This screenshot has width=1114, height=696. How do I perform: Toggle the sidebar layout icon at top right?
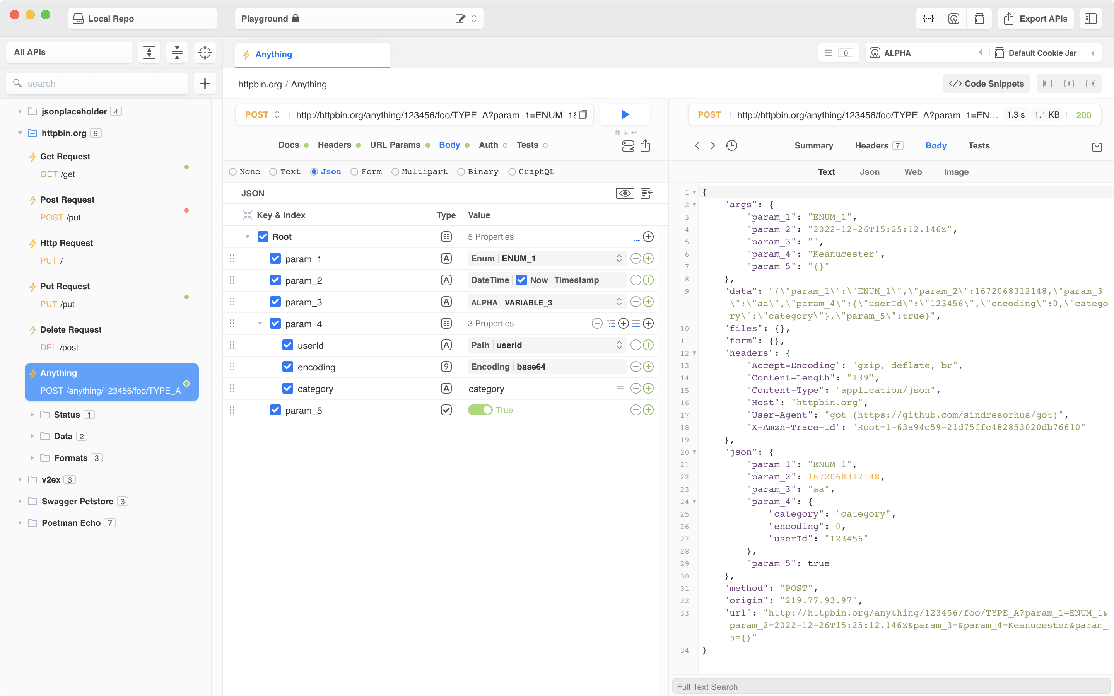coord(1090,19)
